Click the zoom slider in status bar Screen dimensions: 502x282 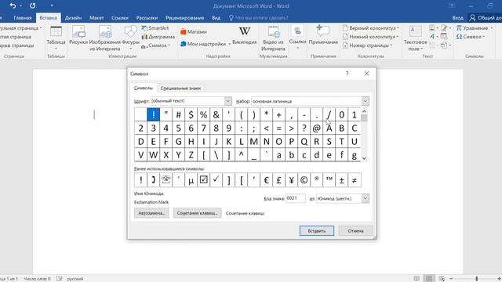[x=476, y=279]
